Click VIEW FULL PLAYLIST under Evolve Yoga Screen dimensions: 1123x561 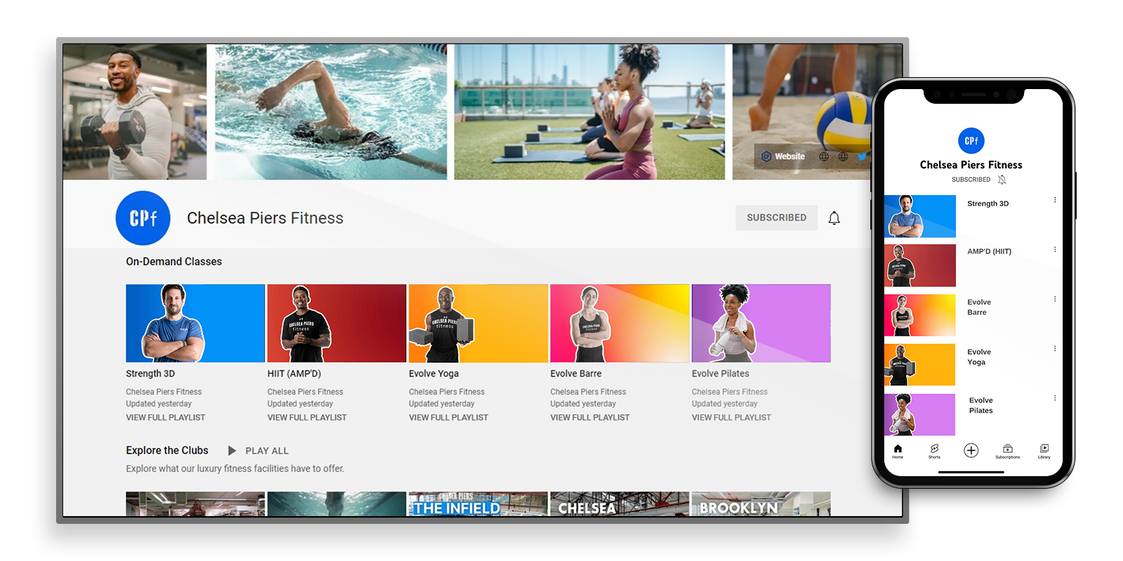click(x=448, y=417)
